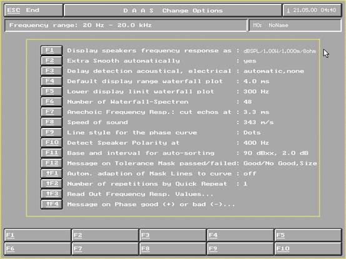Click the '3.3 ms' cut echos value
346x259 pixels.
pos(257,112)
